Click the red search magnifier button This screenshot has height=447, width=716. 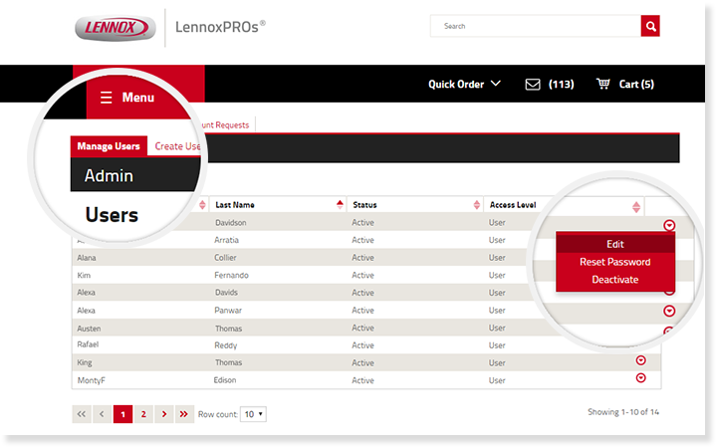coord(650,26)
